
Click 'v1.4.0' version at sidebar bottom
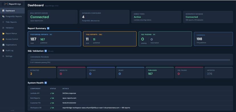coord(12,110)
